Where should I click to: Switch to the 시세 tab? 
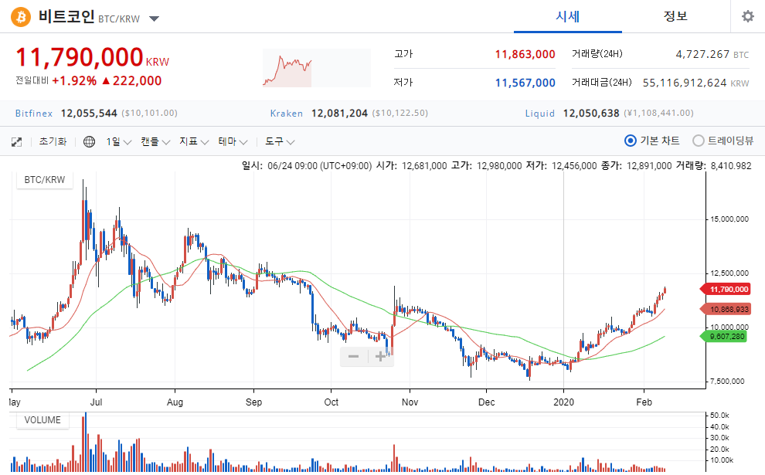pyautogui.click(x=567, y=16)
